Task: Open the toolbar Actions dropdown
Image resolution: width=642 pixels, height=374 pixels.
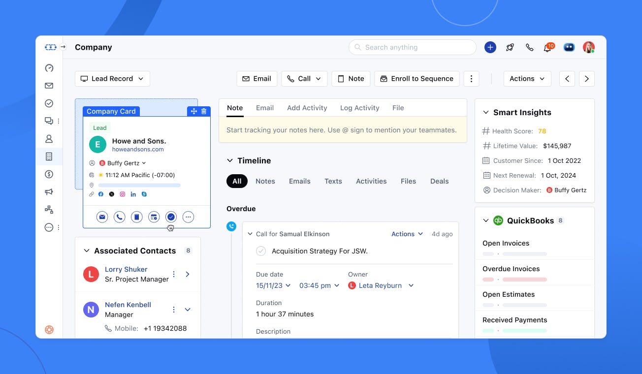Action: coord(527,79)
